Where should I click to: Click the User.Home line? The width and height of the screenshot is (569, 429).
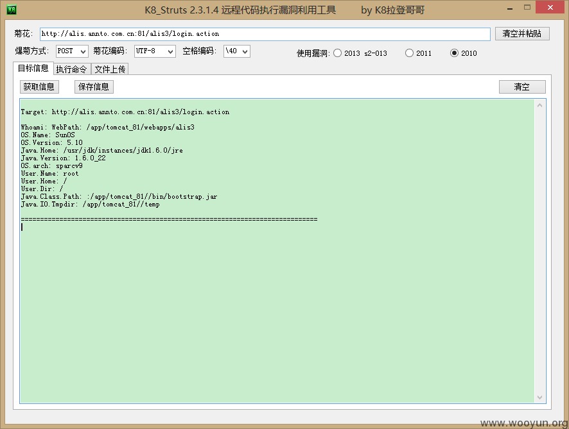pos(44,181)
